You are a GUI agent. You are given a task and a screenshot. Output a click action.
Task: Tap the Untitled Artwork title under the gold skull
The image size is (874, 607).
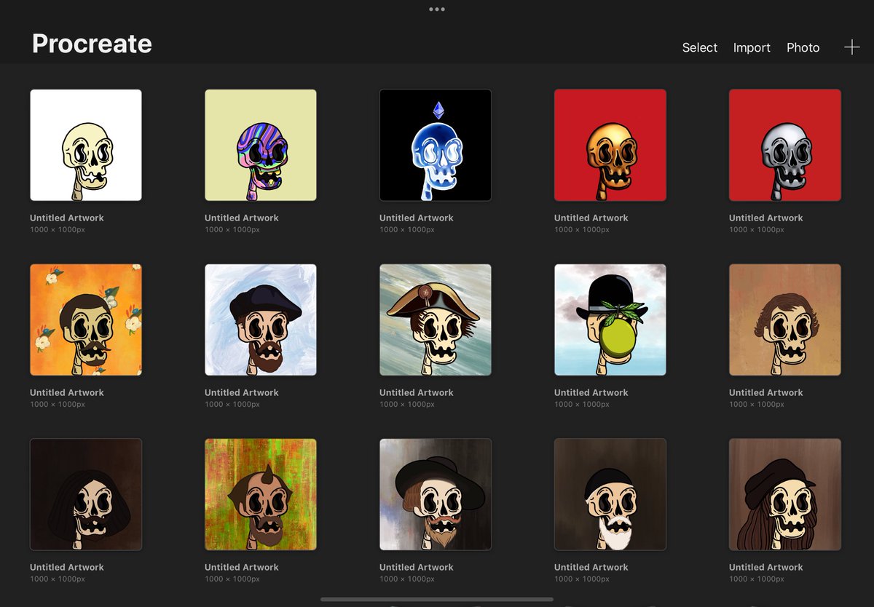click(x=591, y=218)
